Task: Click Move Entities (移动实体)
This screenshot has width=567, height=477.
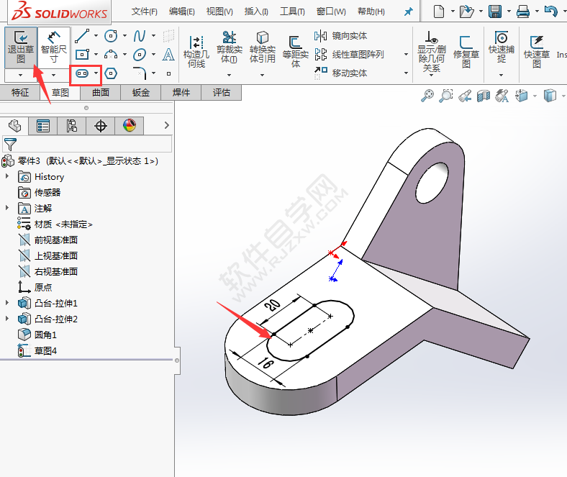Action: [340, 73]
